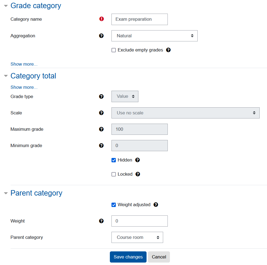Click the Save changes button

click(x=128, y=257)
